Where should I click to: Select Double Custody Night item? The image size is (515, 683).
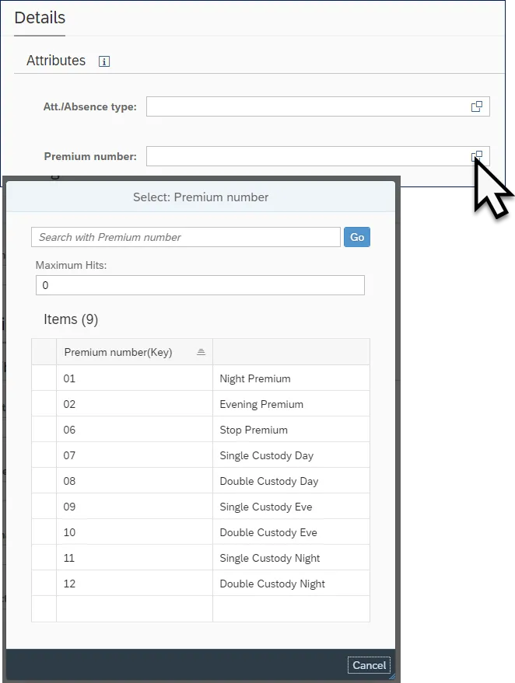(x=272, y=584)
